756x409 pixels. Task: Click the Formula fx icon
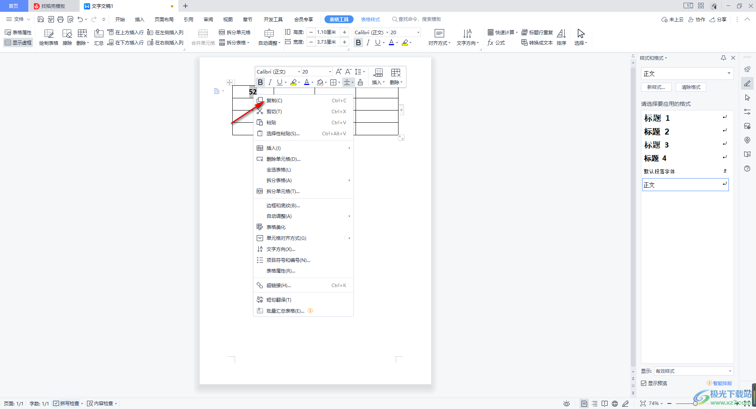(496, 42)
